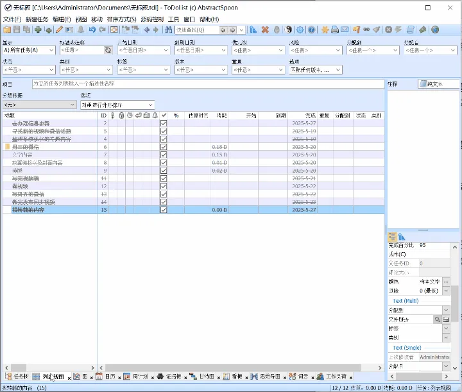Click the color ellipsis button next to 样本文字
The image size is (462, 392).
tap(446, 282)
